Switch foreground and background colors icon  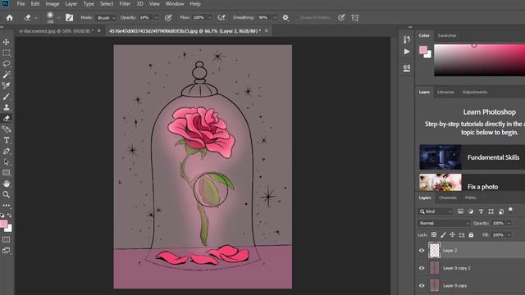click(9, 215)
